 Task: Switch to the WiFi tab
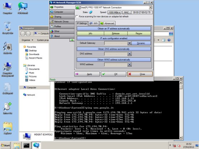point(94,24)
